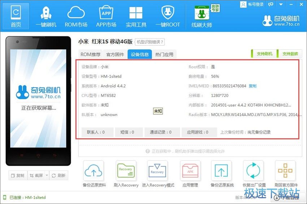The width and height of the screenshot is (307, 204).
Task: Open 应用游戏 : 0 box
Action: (199, 132)
